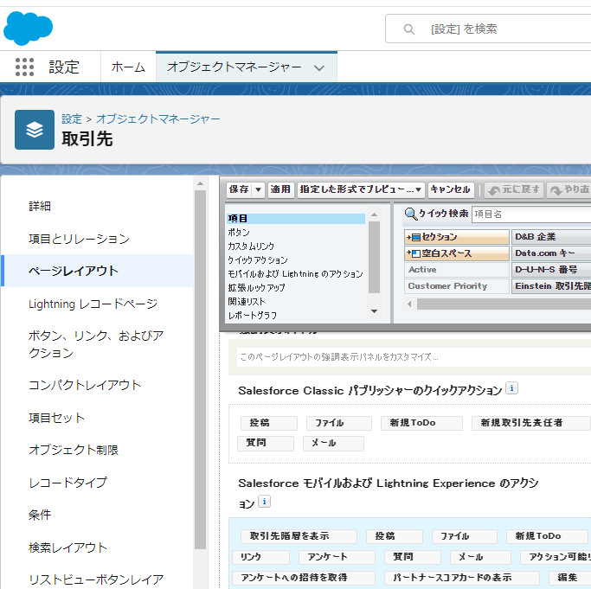Select the 空白スペース palette element
The height and width of the screenshot is (589, 591).
coord(456,253)
